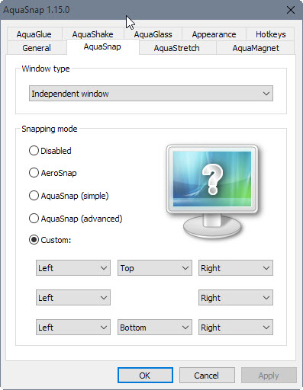Click the Snapping mode group label
Screen dimensions: 303x390
coord(50,129)
